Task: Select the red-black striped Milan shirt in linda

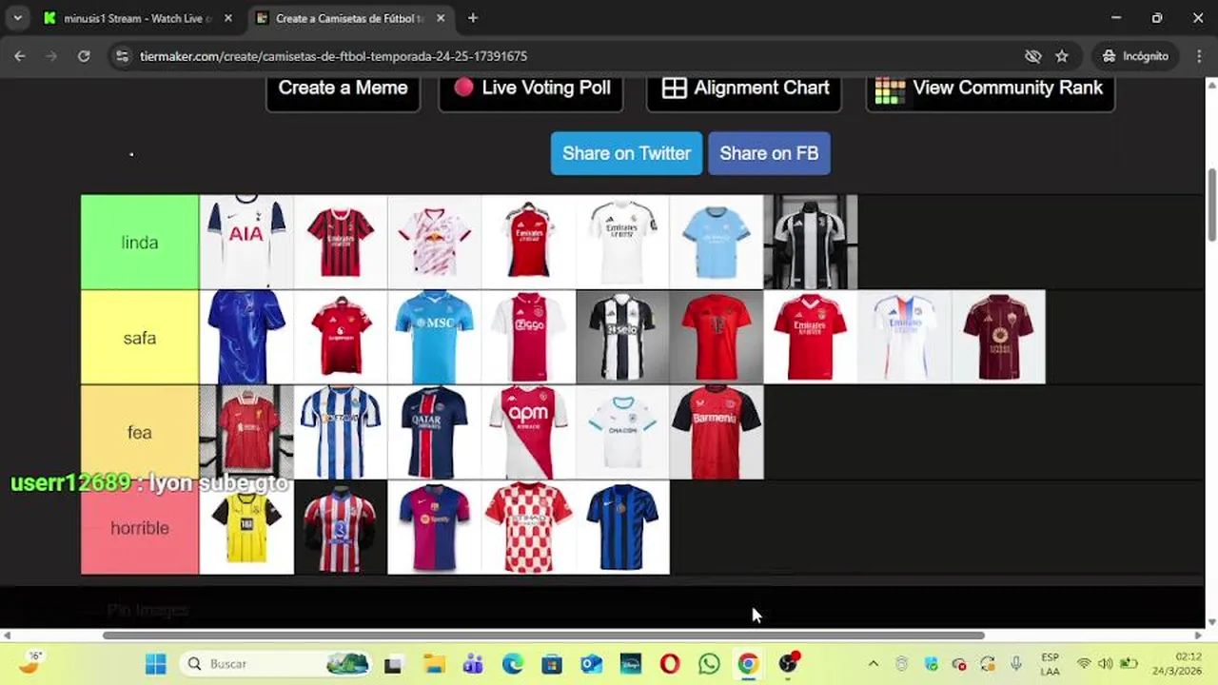Action: tap(341, 242)
